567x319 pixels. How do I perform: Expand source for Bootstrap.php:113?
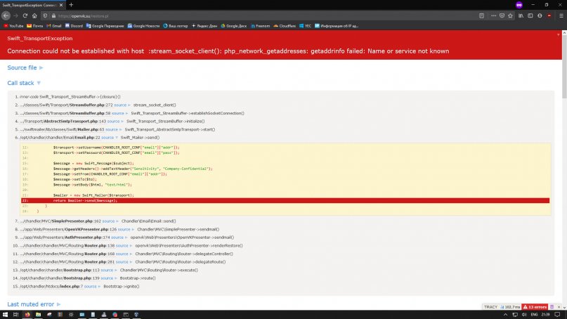pos(108,271)
